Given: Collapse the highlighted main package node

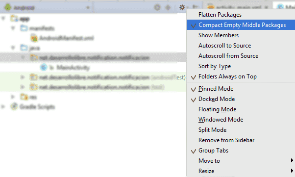Looking at the screenshot, I should tap(23, 57).
